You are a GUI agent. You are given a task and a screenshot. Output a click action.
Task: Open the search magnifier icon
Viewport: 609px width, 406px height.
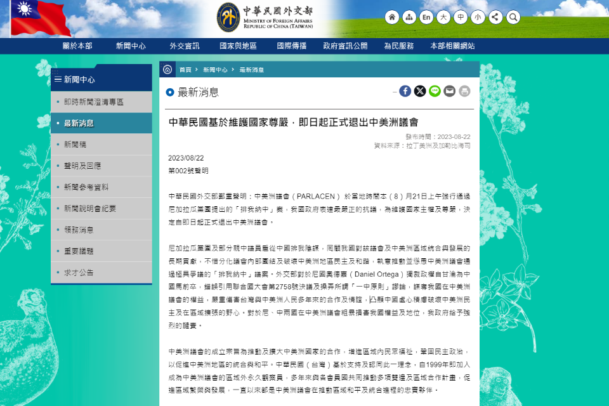click(x=513, y=17)
